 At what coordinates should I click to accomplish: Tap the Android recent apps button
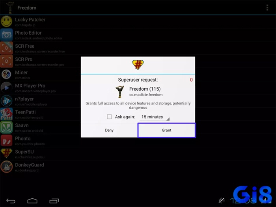(x=54, y=201)
